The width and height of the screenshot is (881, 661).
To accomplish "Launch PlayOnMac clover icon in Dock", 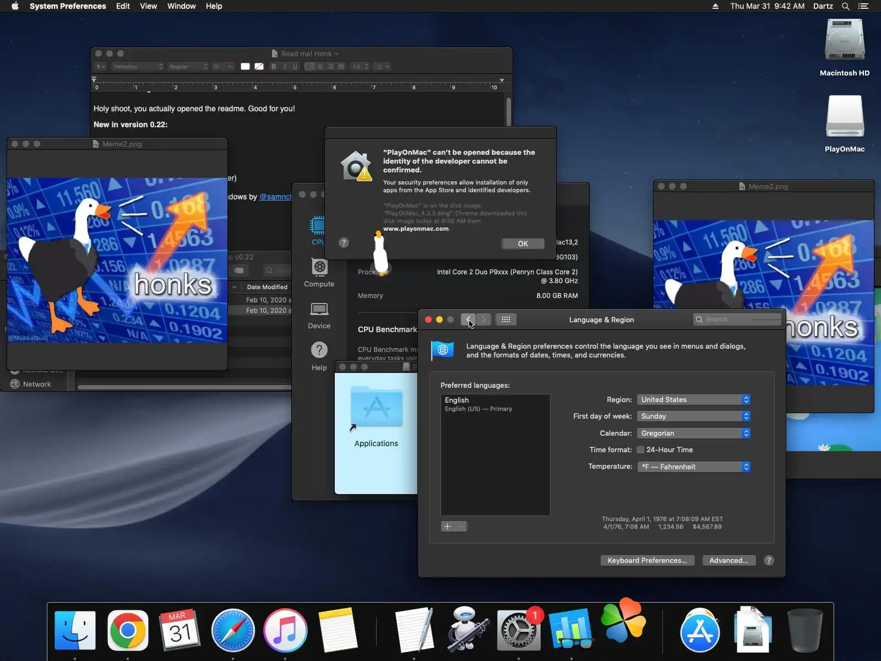I will [623, 620].
